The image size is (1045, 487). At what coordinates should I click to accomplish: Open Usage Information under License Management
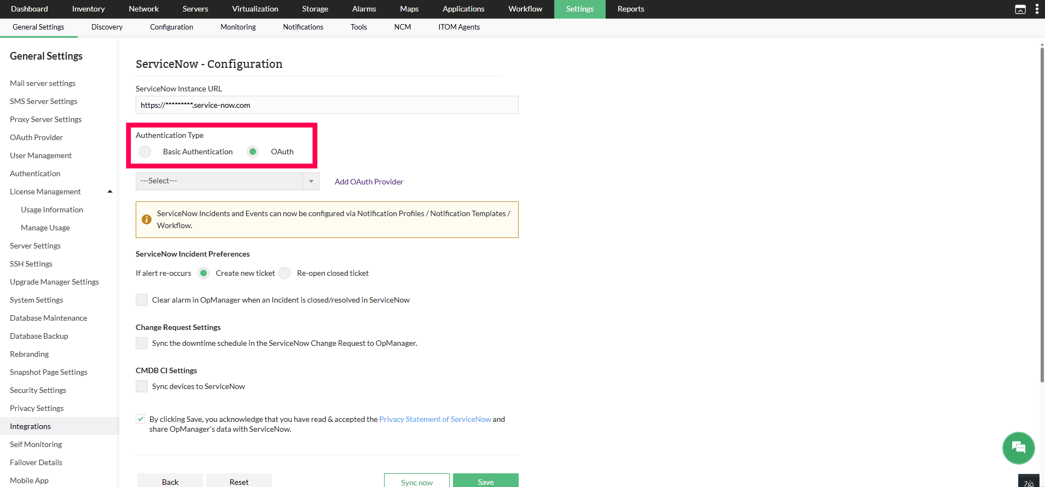point(52,210)
